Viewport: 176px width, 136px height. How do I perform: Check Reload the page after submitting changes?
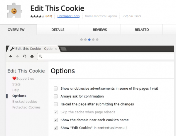point(56,104)
